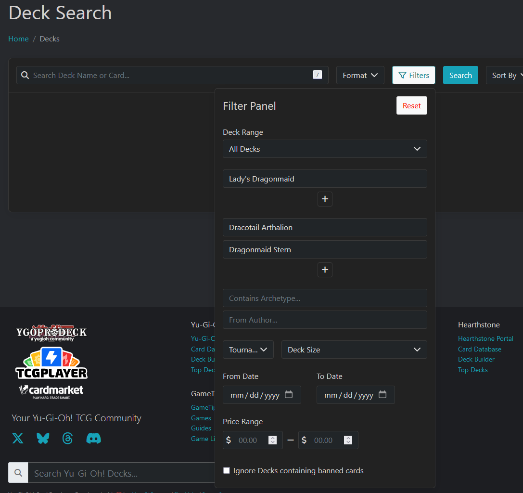Click the Dracotail Arthalion card field
The width and height of the screenshot is (523, 493).
(x=325, y=227)
